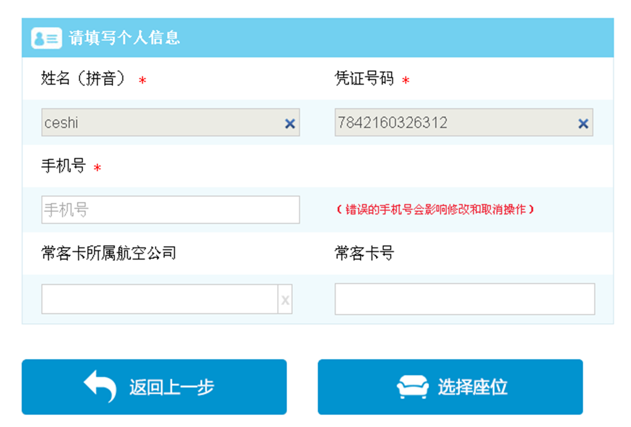Click the x in airline combo box
The width and height of the screenshot is (631, 427).
click(x=285, y=300)
